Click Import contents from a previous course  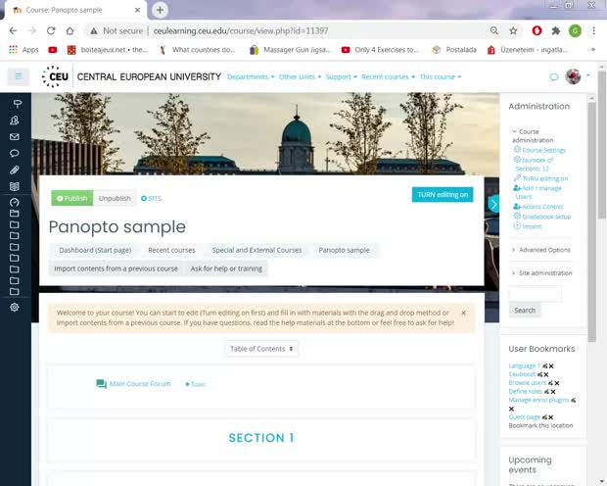[117, 268]
